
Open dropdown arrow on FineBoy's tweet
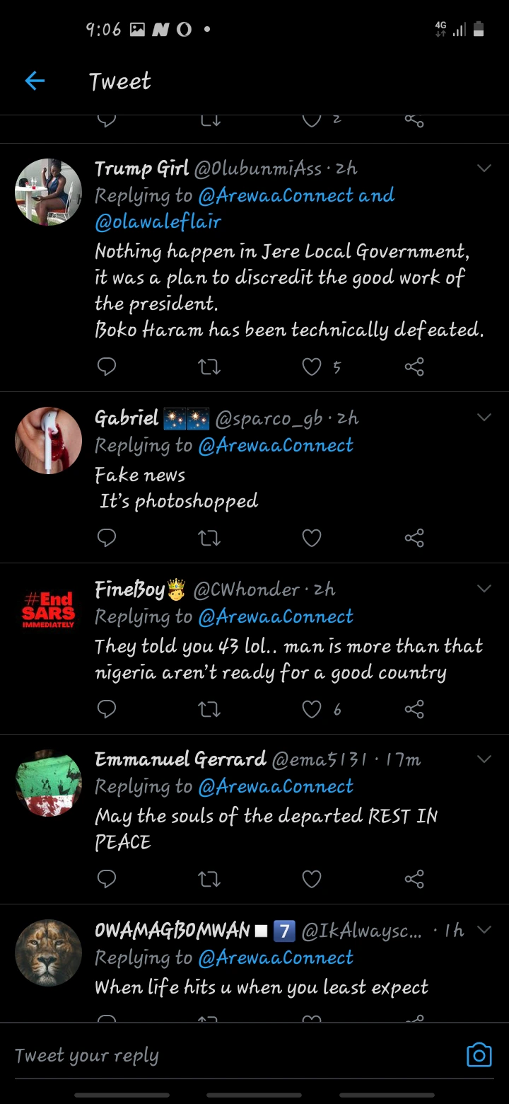click(x=484, y=589)
